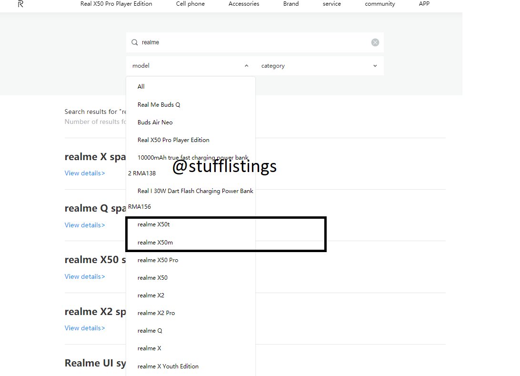Viewport: 520px width, 376px height.
Task: Choose realme X50t model
Action: tap(153, 224)
